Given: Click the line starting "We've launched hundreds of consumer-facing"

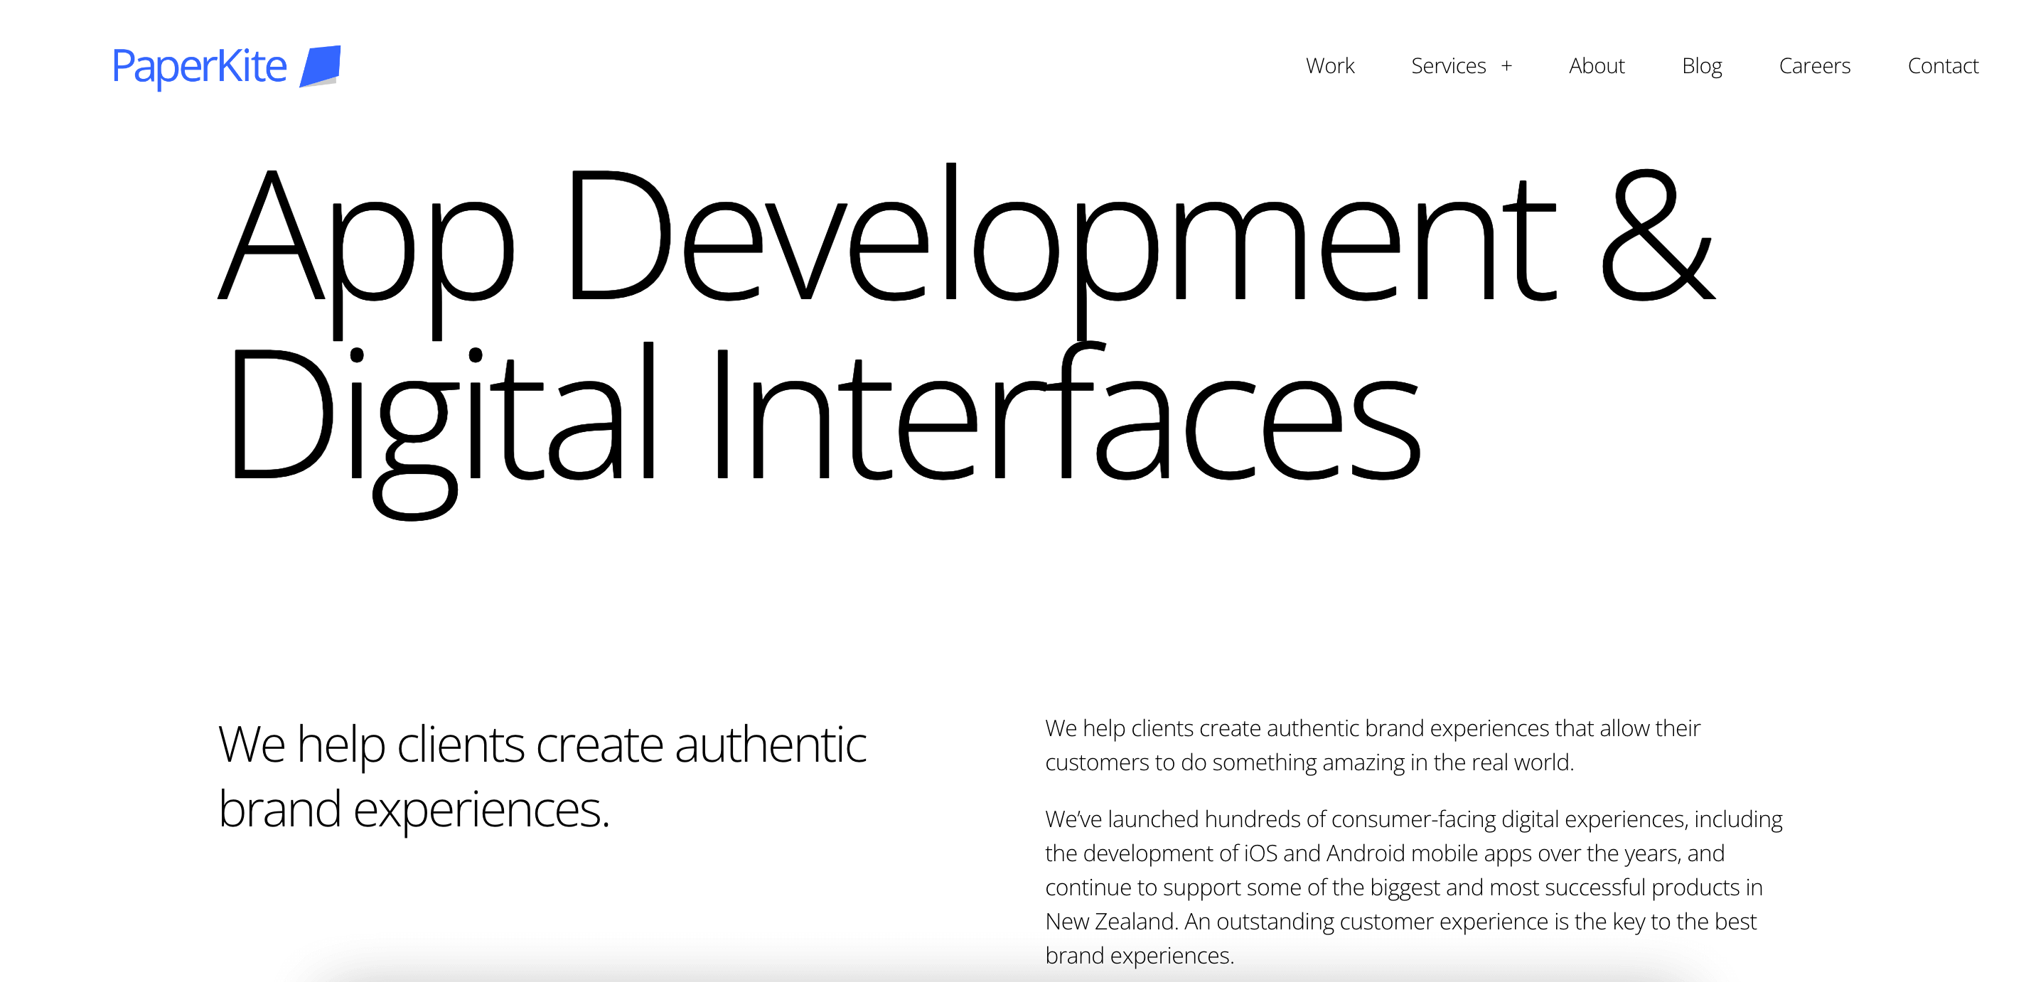Looking at the screenshot, I should coord(1413,819).
